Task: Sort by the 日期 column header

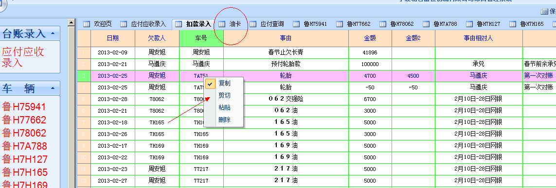Action: 113,38
